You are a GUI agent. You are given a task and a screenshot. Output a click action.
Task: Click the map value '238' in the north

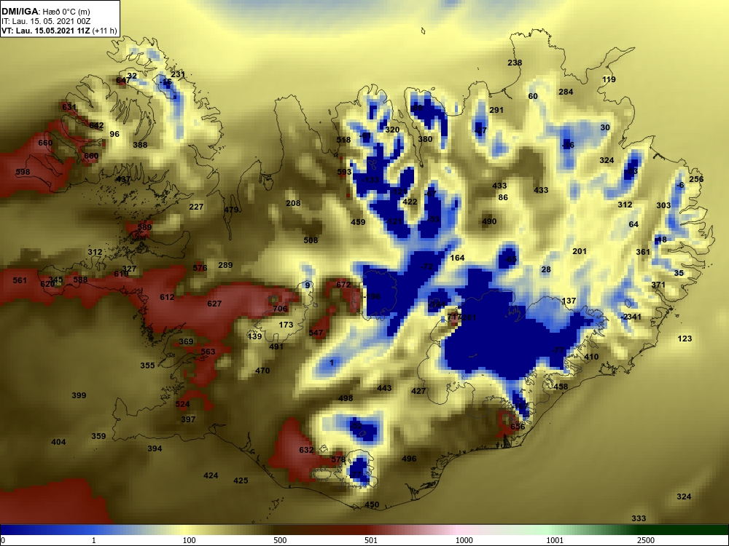click(x=515, y=63)
